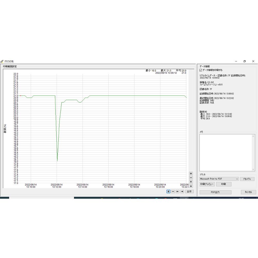Open the Microsoft Print to PDF printer dropdown
The height and width of the screenshot is (258, 258).
(x=219, y=179)
